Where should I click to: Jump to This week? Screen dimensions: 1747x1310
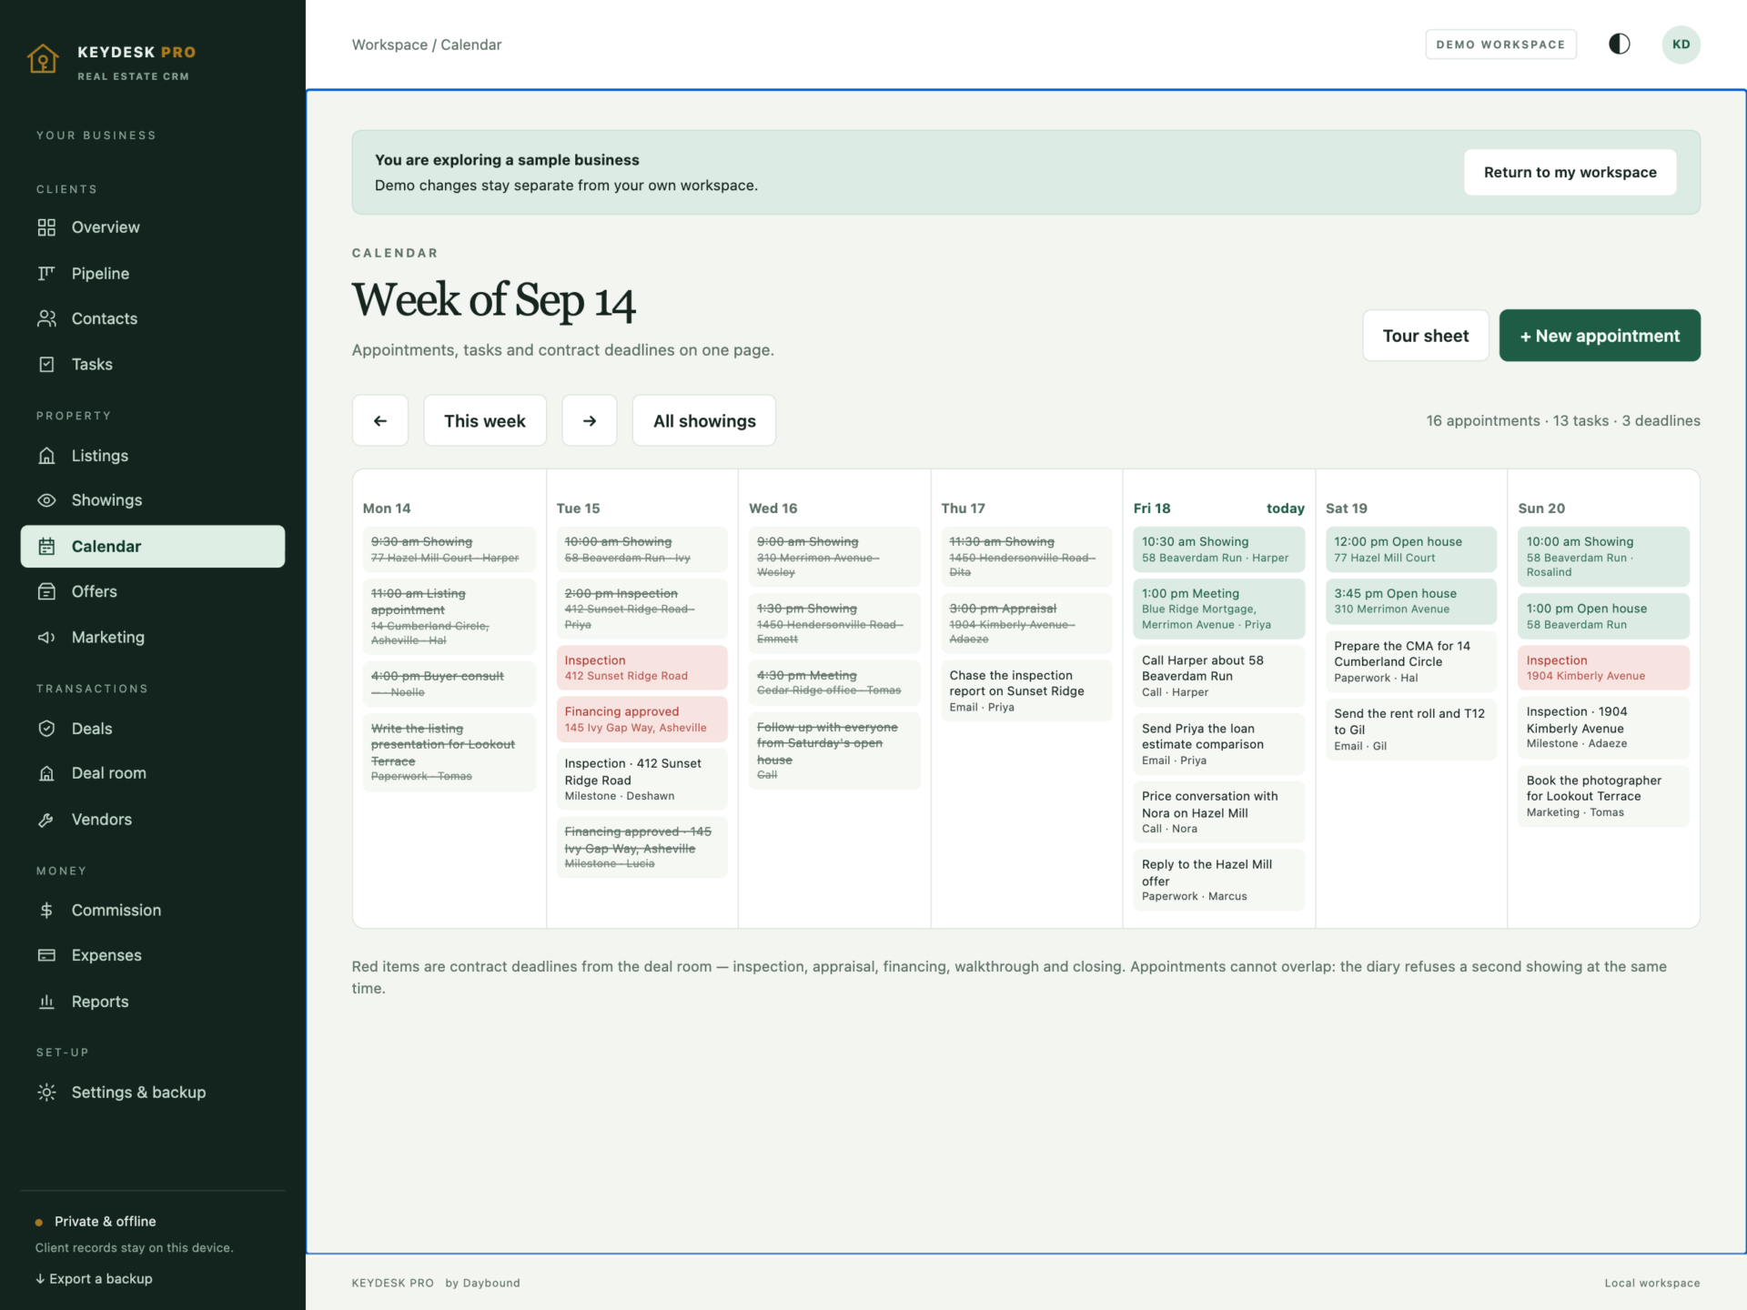[x=485, y=420]
